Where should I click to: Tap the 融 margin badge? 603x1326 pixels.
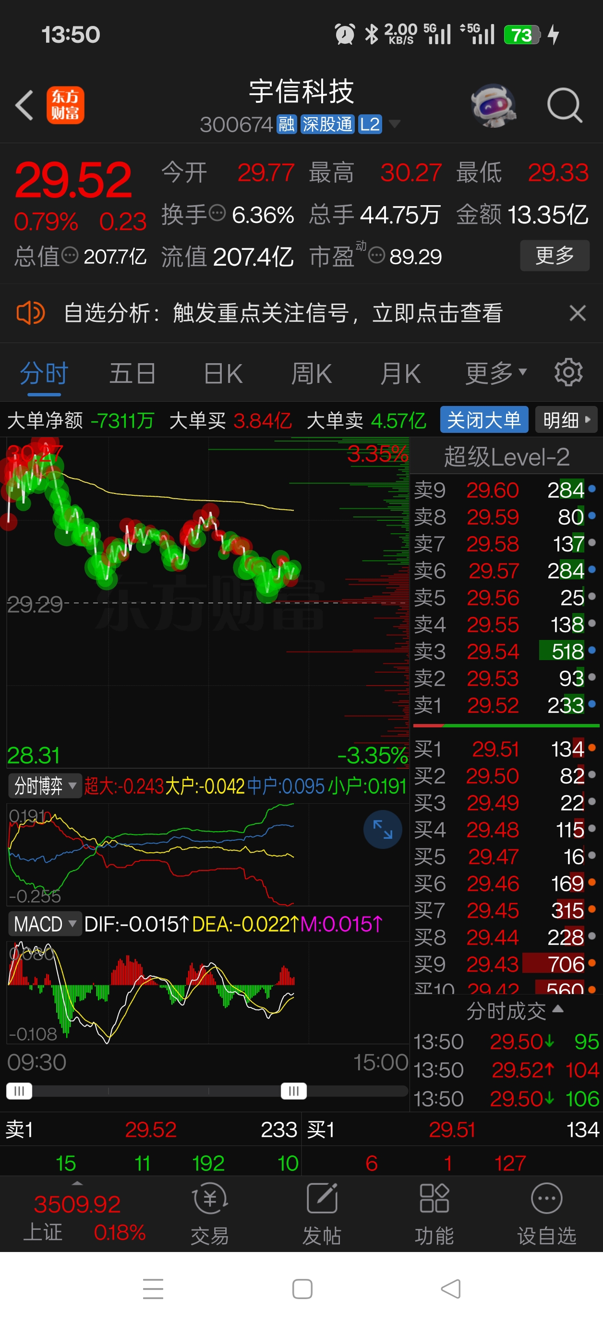[x=287, y=124]
